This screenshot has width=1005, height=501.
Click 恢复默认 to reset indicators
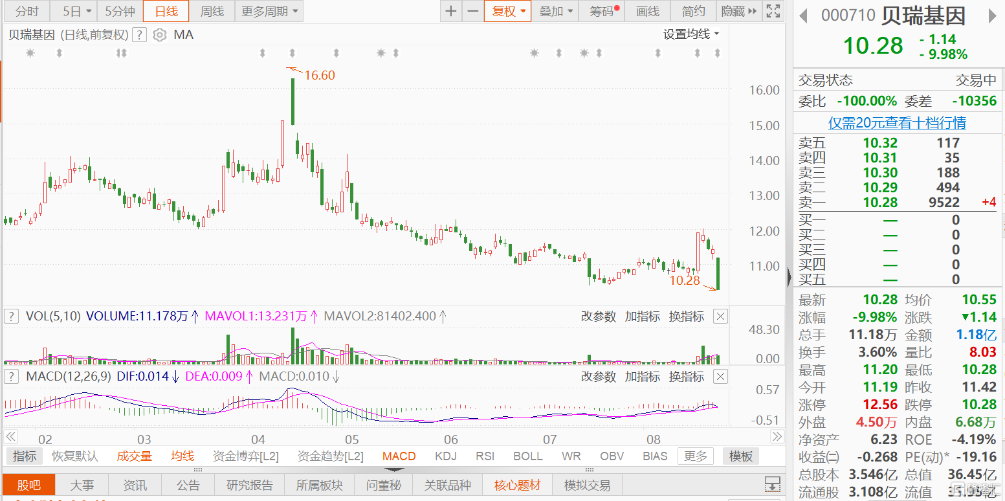coord(75,456)
